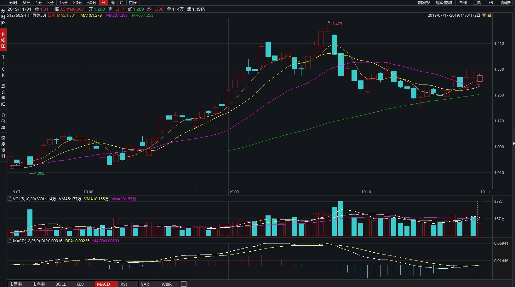Open 画线 drawing tools
The width and height of the screenshot is (515, 287).
point(462,3)
